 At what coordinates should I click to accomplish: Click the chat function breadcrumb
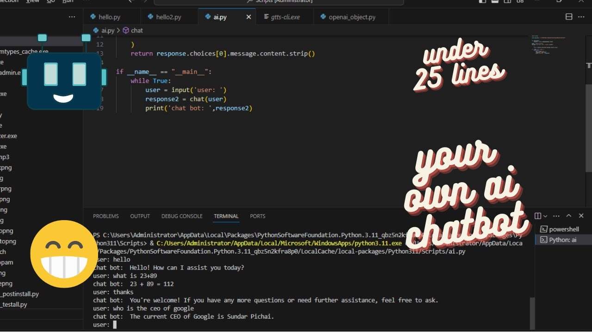click(133, 31)
